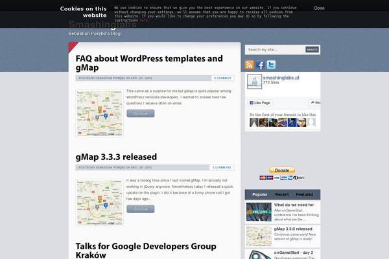Open 'onGameStart - day 2' popular post

coord(294,253)
